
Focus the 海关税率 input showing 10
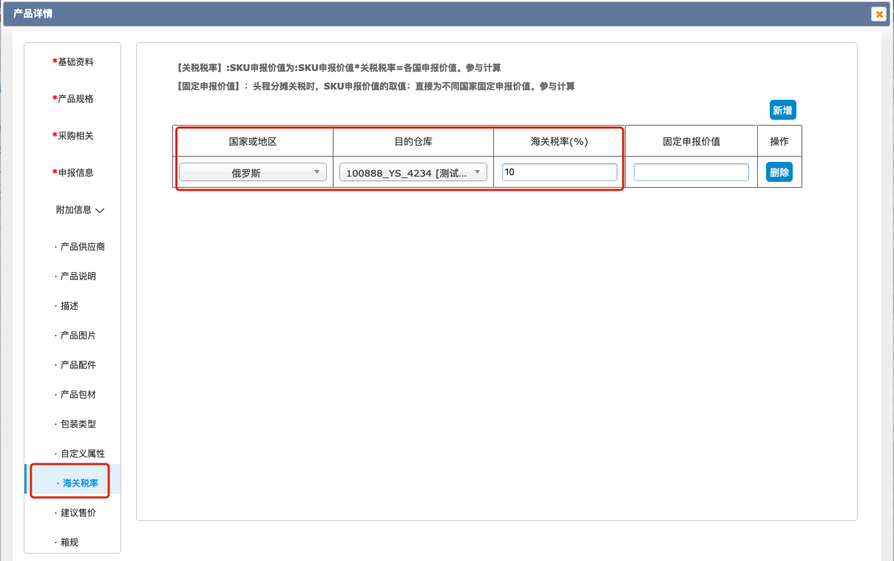click(x=560, y=172)
